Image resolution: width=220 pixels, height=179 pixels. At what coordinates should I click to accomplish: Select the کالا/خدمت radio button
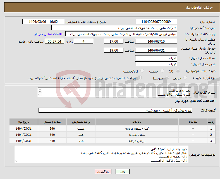[x=142, y=71]
